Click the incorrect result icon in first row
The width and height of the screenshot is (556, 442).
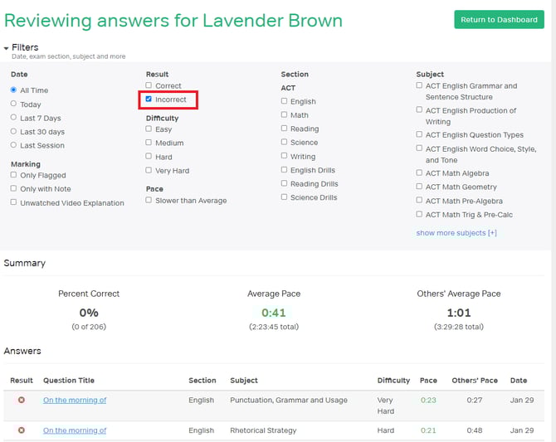tap(22, 401)
